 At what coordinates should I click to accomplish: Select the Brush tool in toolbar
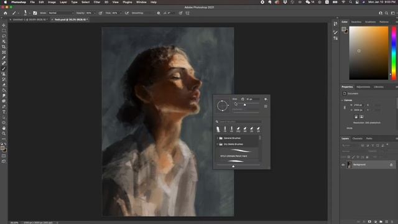point(4,68)
